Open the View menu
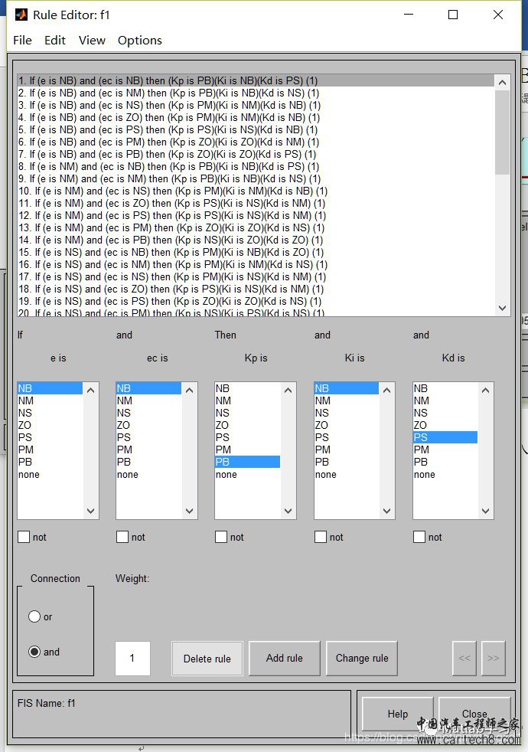The width and height of the screenshot is (528, 752). click(x=92, y=41)
